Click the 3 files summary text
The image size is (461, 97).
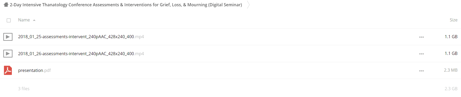(x=24, y=89)
